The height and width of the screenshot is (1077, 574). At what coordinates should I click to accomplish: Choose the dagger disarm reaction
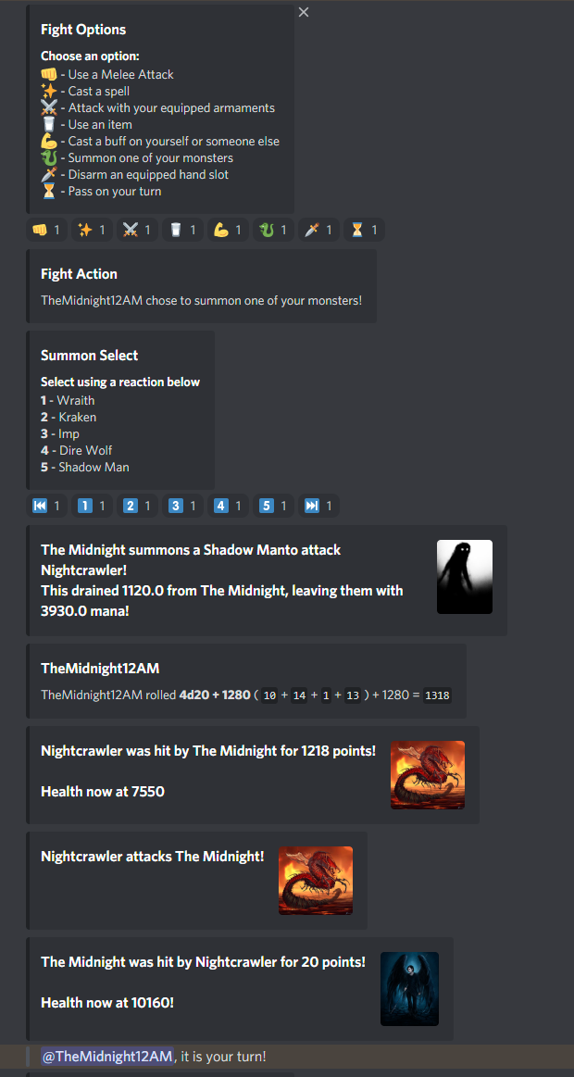[x=318, y=230]
